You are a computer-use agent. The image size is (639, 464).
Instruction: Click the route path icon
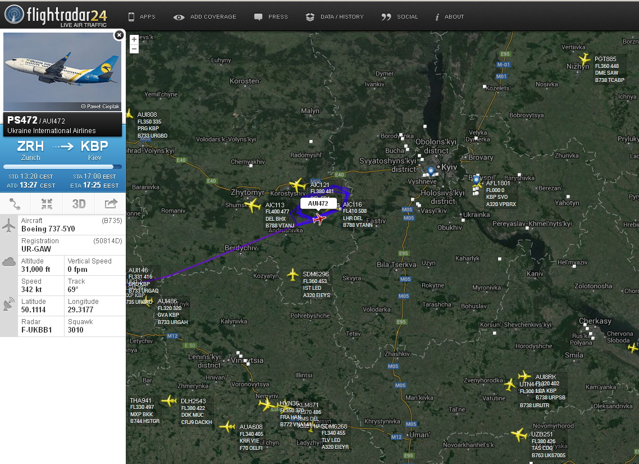[x=15, y=203]
